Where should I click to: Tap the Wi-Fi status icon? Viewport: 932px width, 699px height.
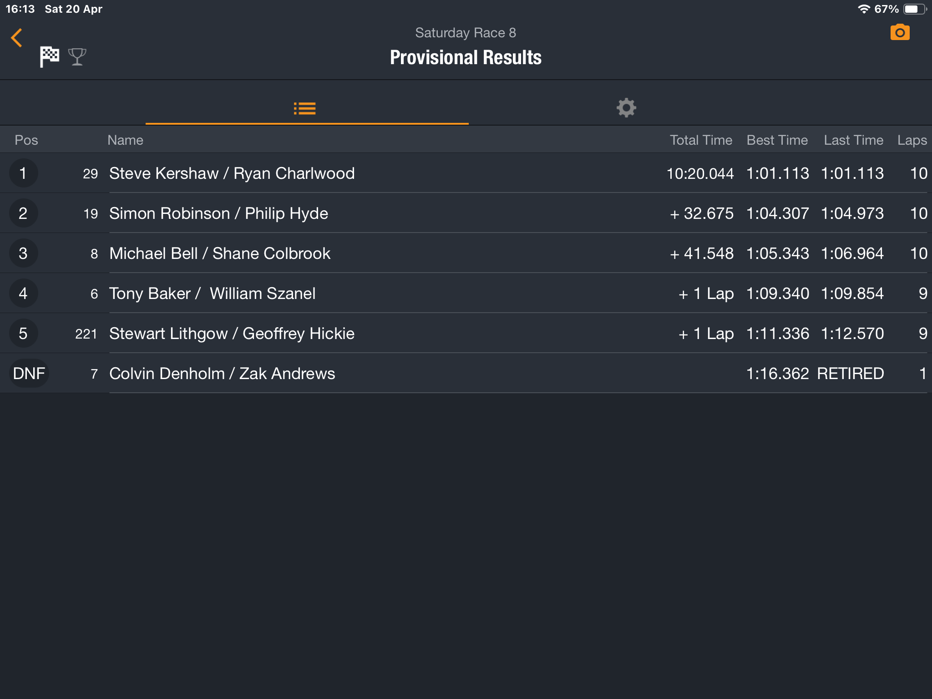click(x=863, y=9)
